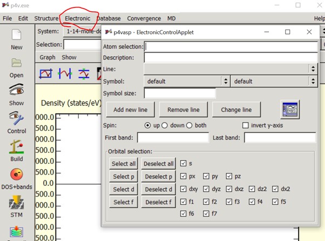Viewport: 325px width, 241px height.
Task: Click the Deselect p button
Action: pyautogui.click(x=159, y=177)
